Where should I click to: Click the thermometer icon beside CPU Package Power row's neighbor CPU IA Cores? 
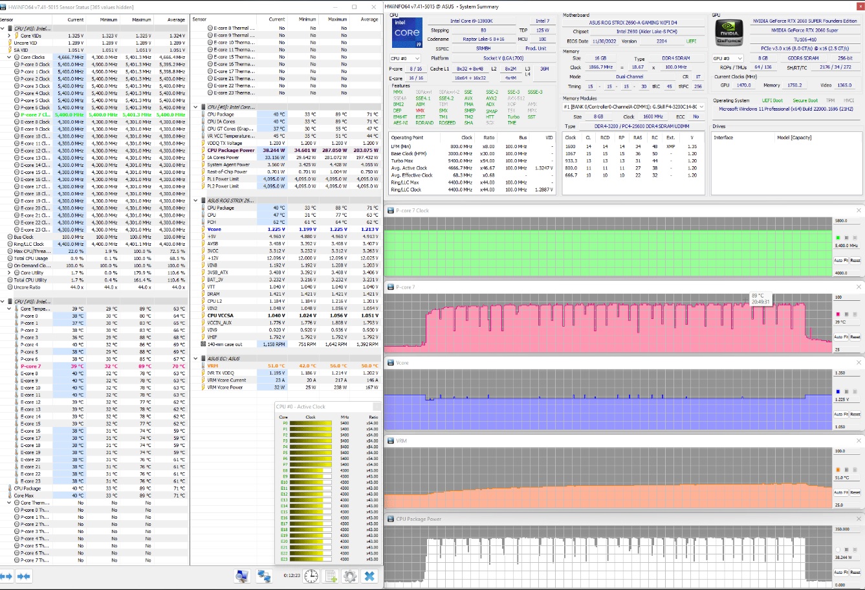point(202,122)
